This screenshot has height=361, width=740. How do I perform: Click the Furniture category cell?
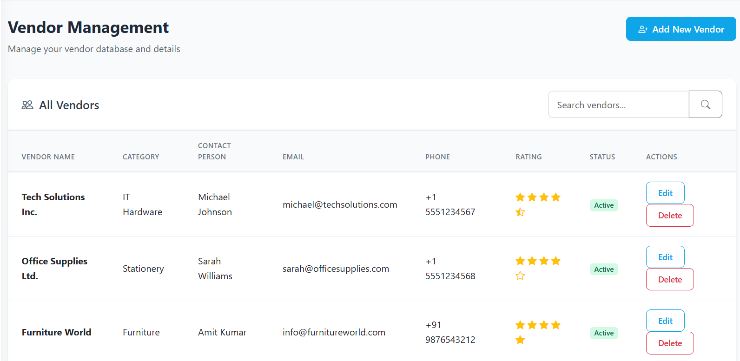coord(141,332)
